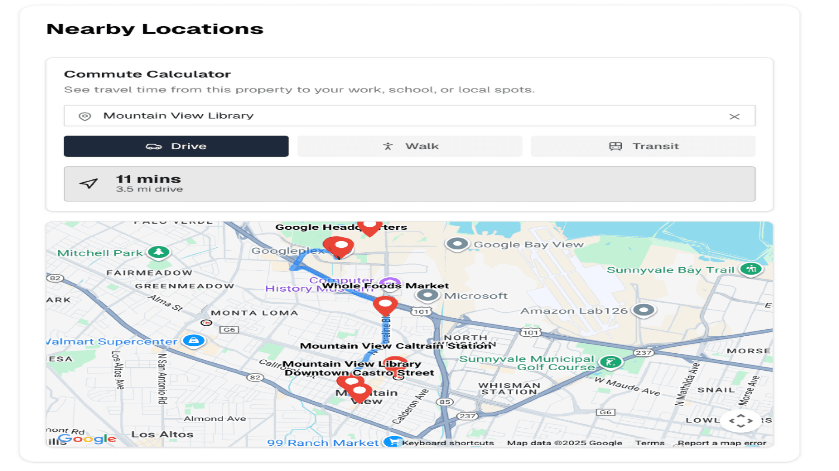839x471 pixels.
Task: Open Keyboard shortcuts from the map footer
Action: pos(448,443)
